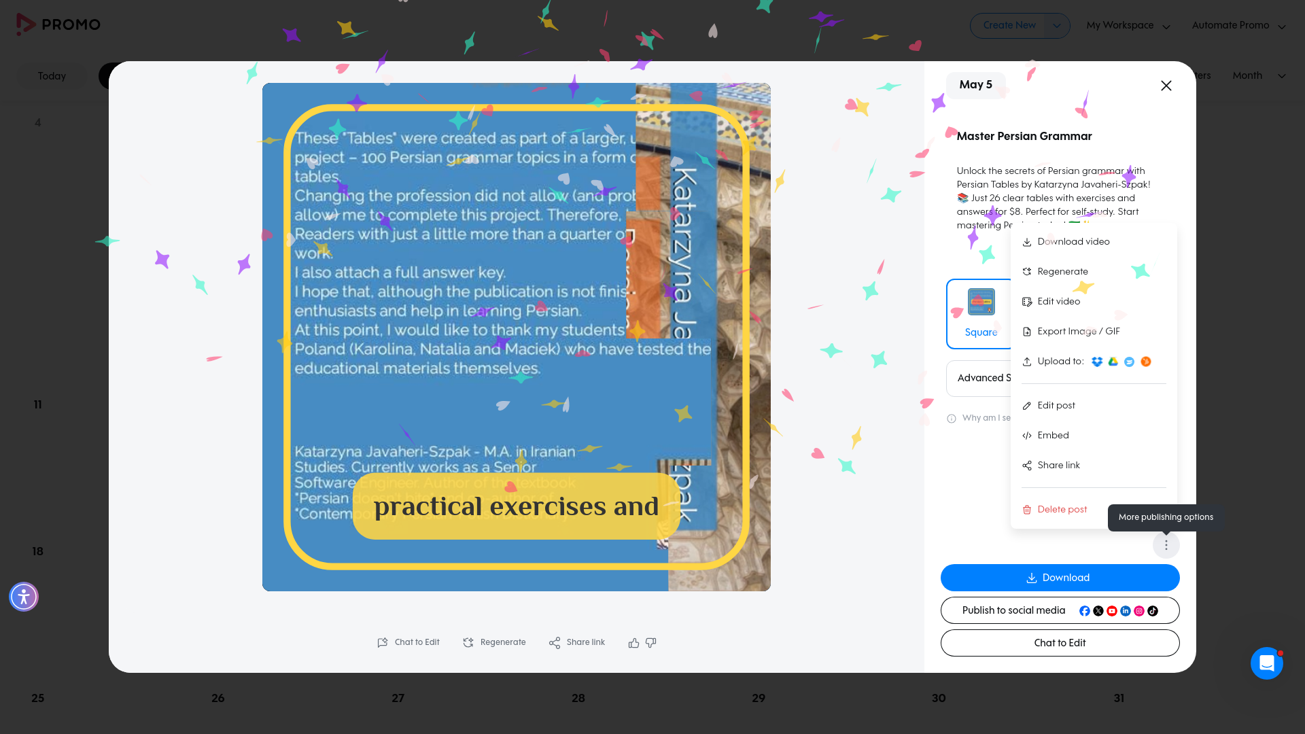Click the Facebook publish icon
Screen dimensions: 1305x734
pyautogui.click(x=1085, y=611)
